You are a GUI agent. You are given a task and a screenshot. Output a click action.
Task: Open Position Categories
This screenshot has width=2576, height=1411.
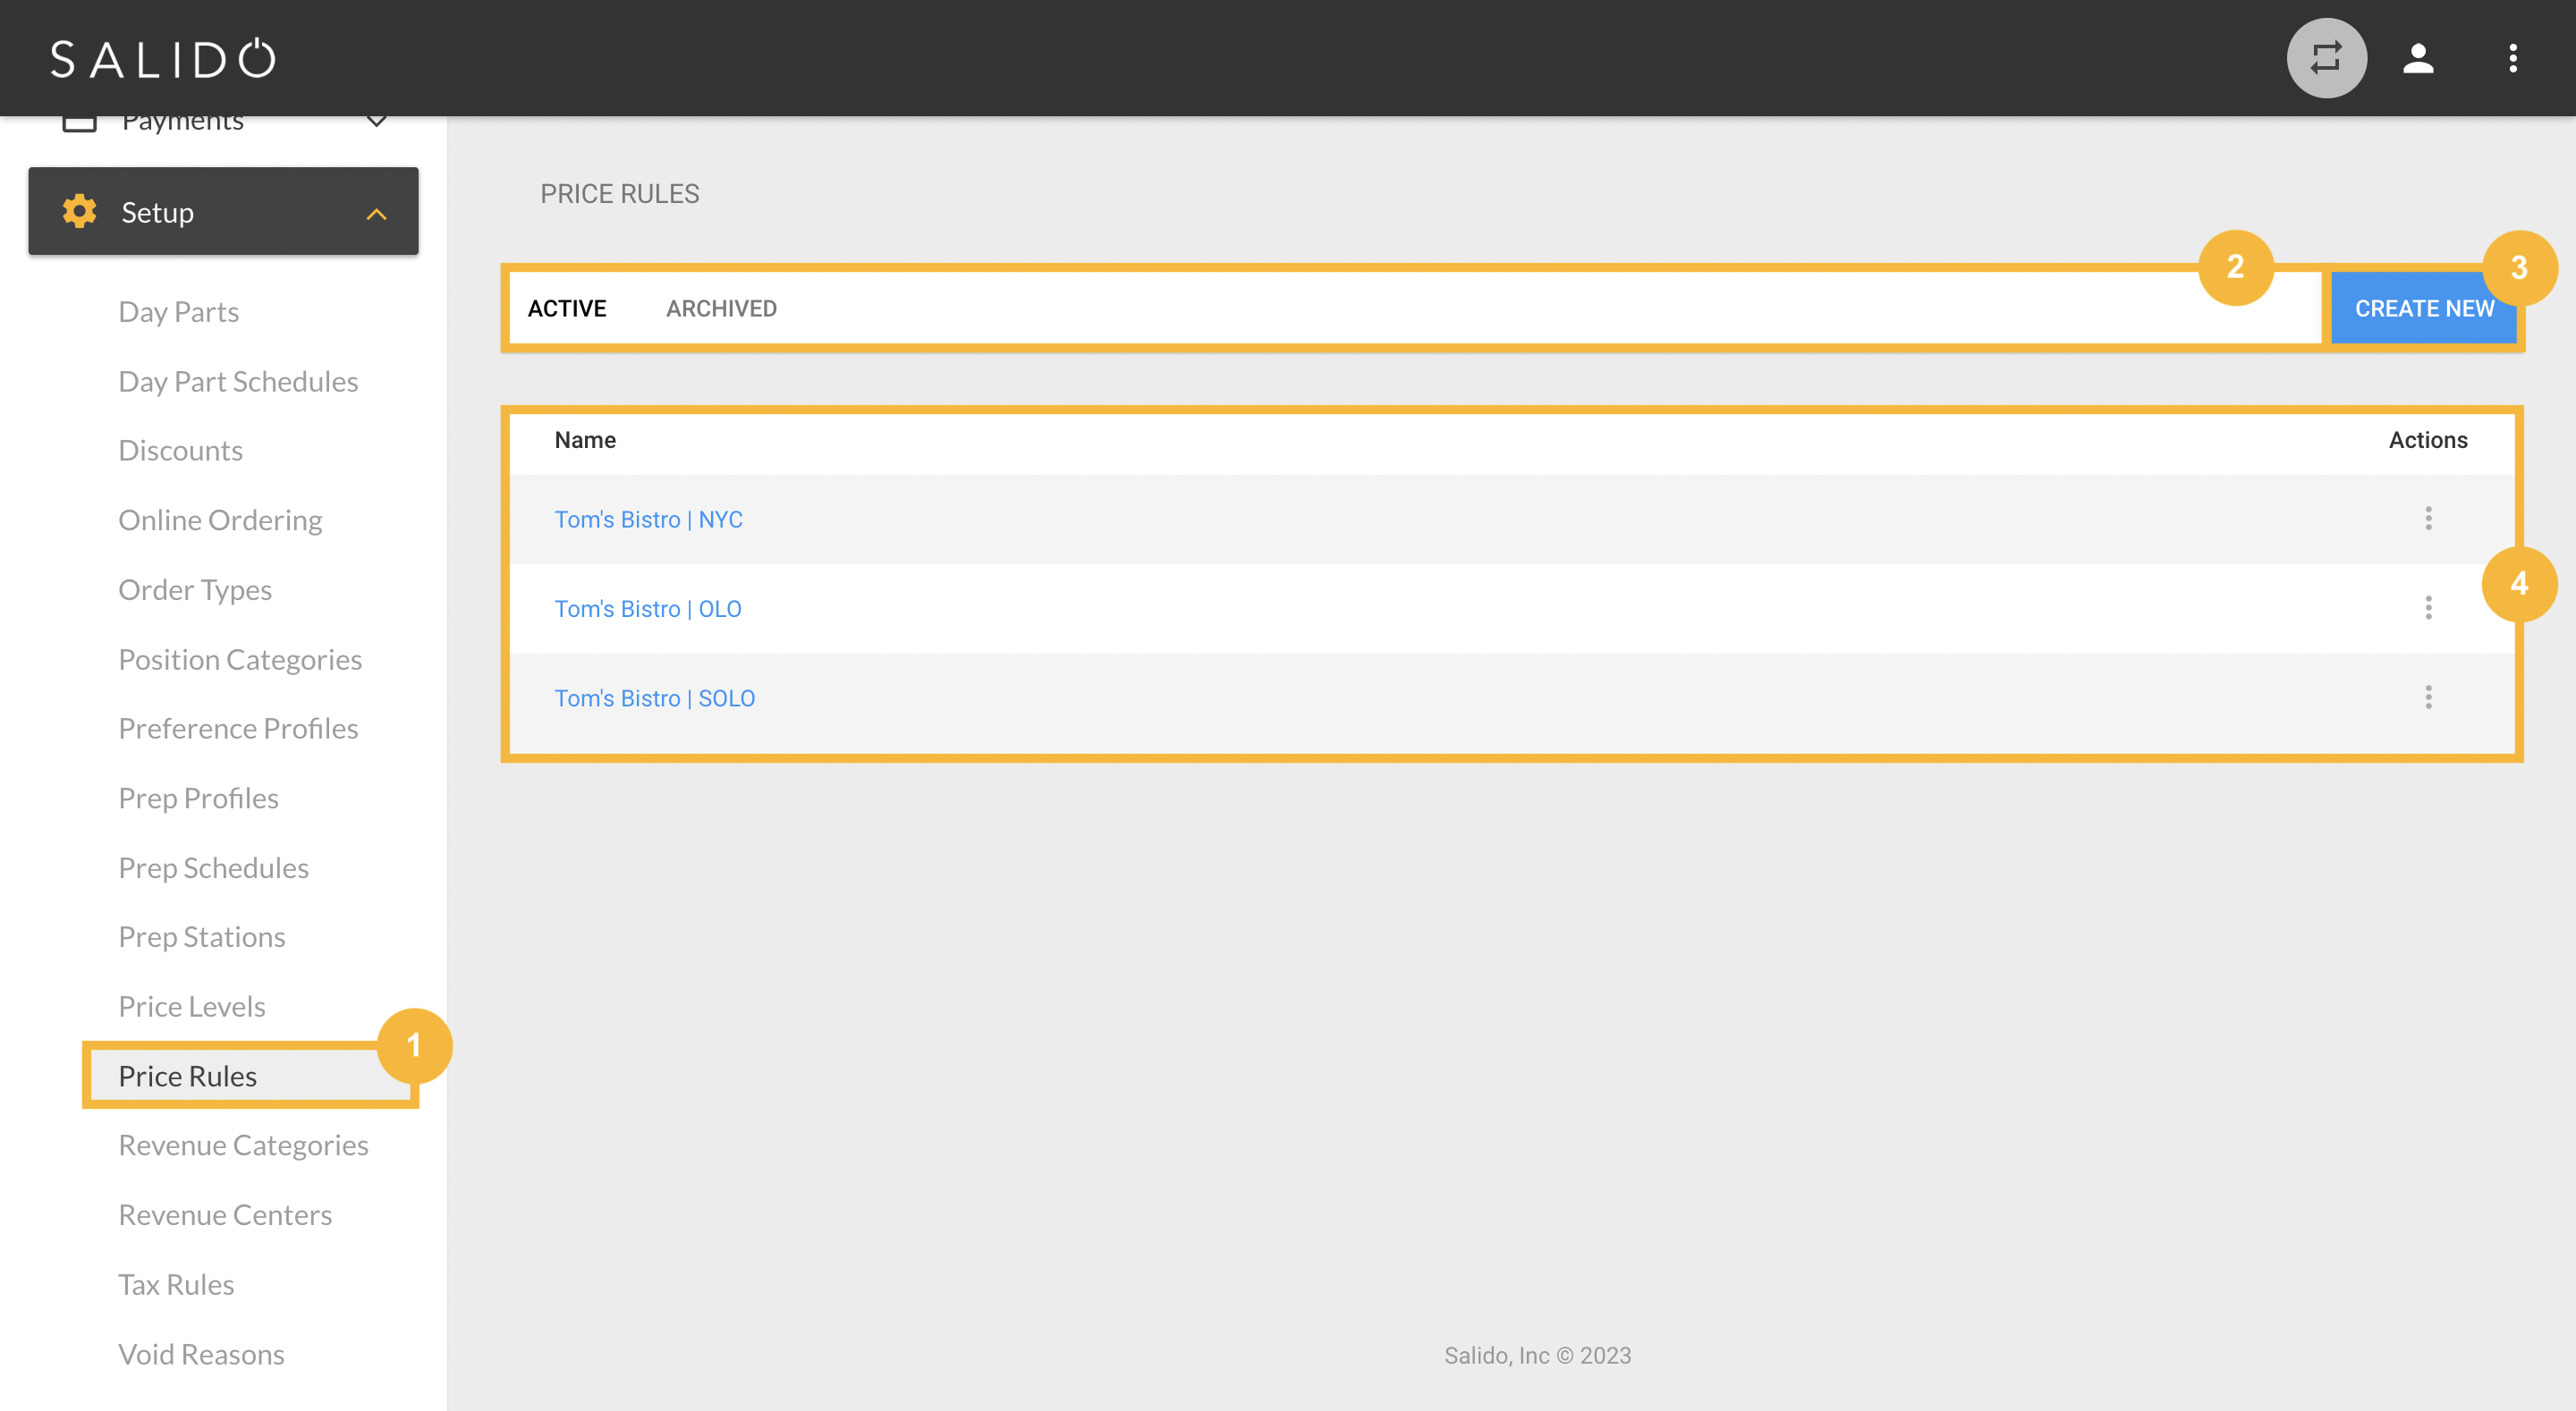coord(240,659)
